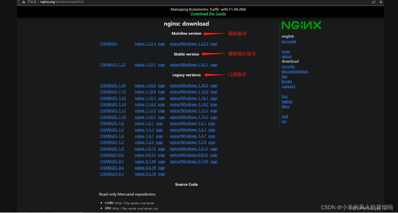
Task: Download legacy nginx-1.14.2 version
Action: [145, 104]
